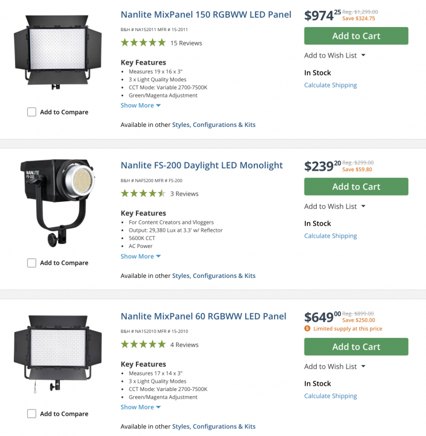Expand Show More for MixPanel 60 features
Viewport: 426px width, 436px height.
coord(140,407)
